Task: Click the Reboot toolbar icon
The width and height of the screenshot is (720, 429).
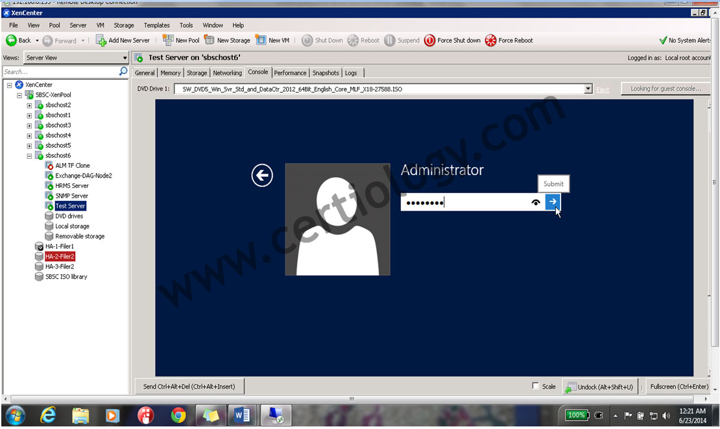Action: click(x=353, y=40)
